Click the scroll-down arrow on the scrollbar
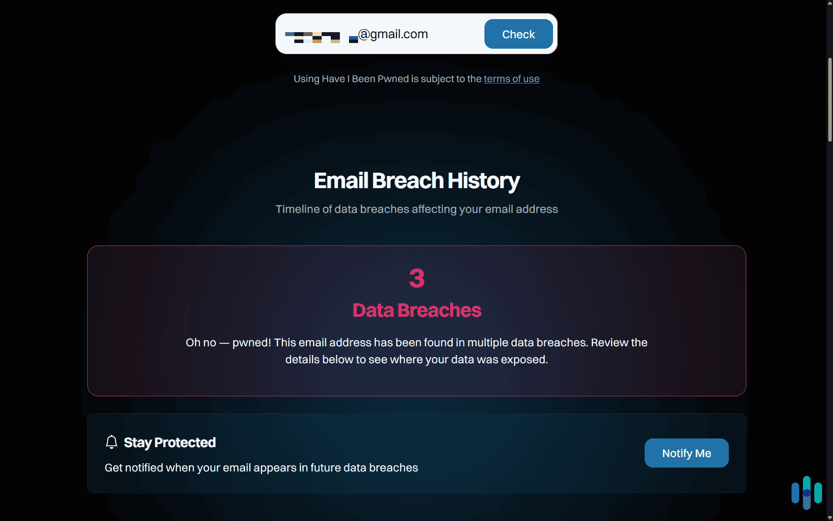The width and height of the screenshot is (833, 521). coord(829,517)
